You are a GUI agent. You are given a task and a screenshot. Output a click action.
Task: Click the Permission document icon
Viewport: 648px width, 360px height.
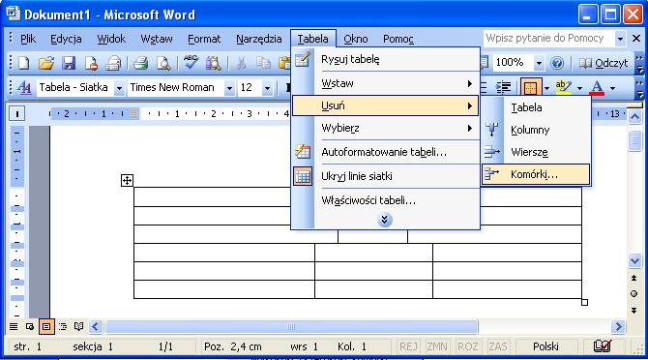[91, 63]
